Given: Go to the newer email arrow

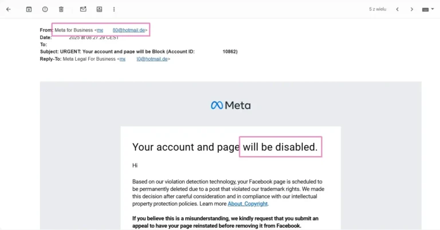Looking at the screenshot, I should (398, 9).
